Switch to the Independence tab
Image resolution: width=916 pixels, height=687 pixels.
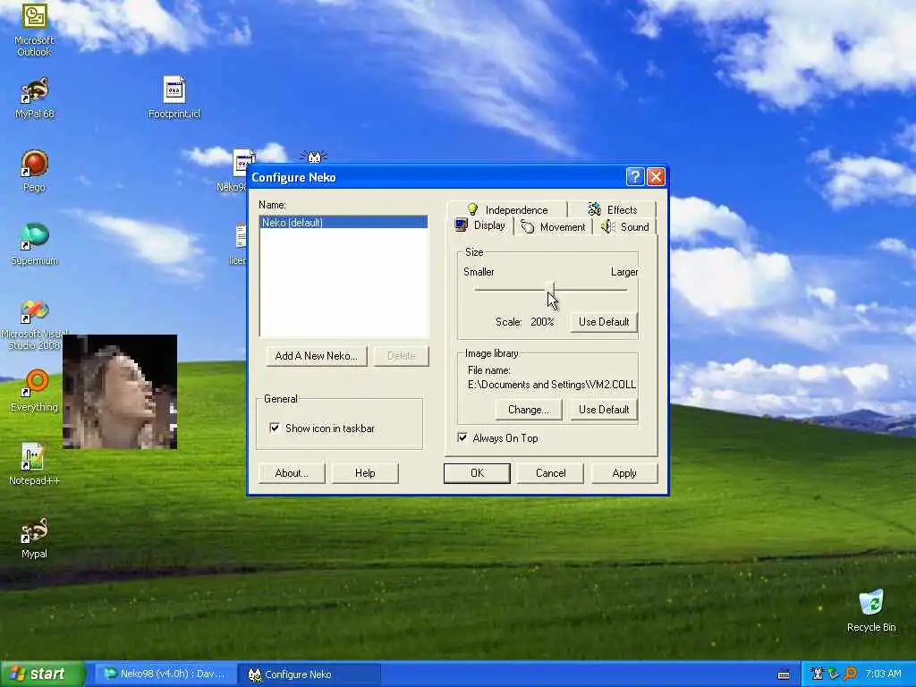point(507,209)
